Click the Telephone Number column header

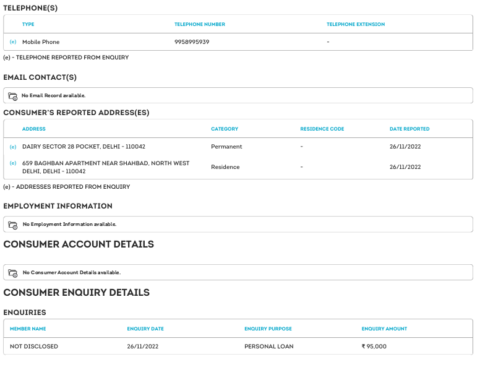pos(200,25)
